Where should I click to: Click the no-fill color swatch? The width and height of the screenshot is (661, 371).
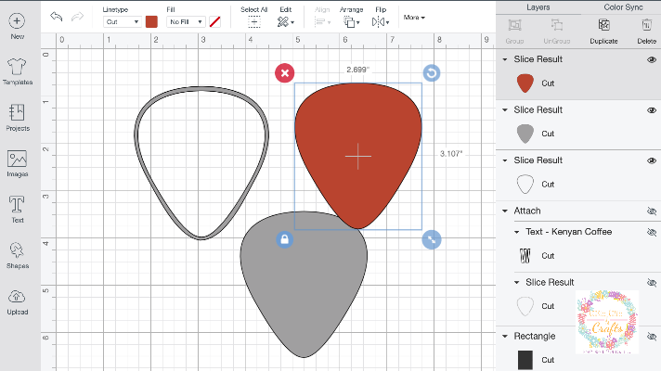(215, 22)
